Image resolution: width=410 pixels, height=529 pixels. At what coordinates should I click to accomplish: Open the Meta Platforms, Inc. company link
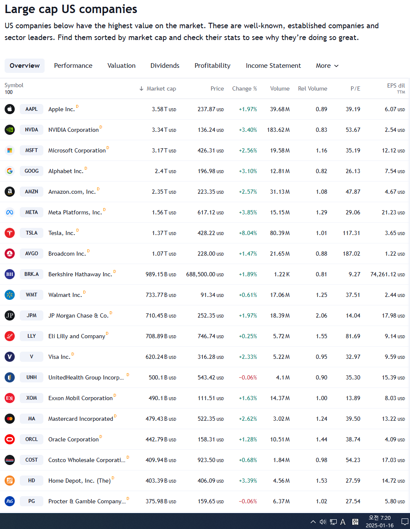point(75,213)
